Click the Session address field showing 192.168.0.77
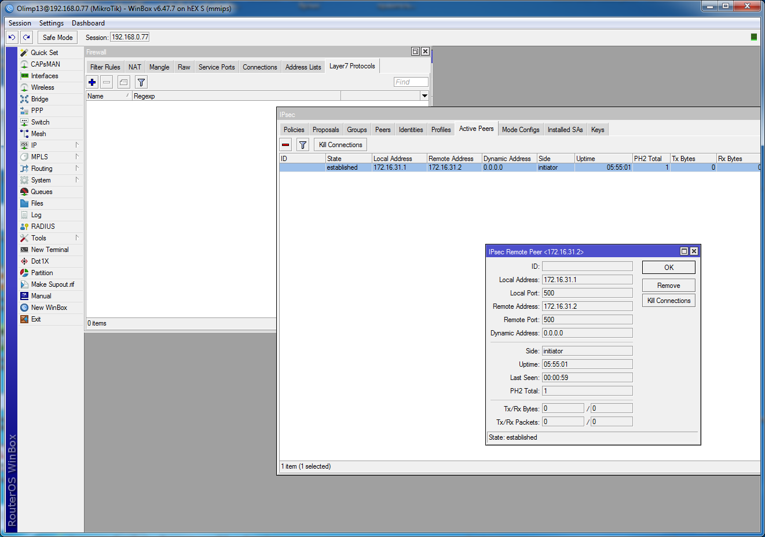 (x=130, y=37)
